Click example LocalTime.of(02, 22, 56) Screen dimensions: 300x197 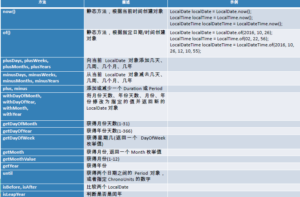tap(219, 39)
